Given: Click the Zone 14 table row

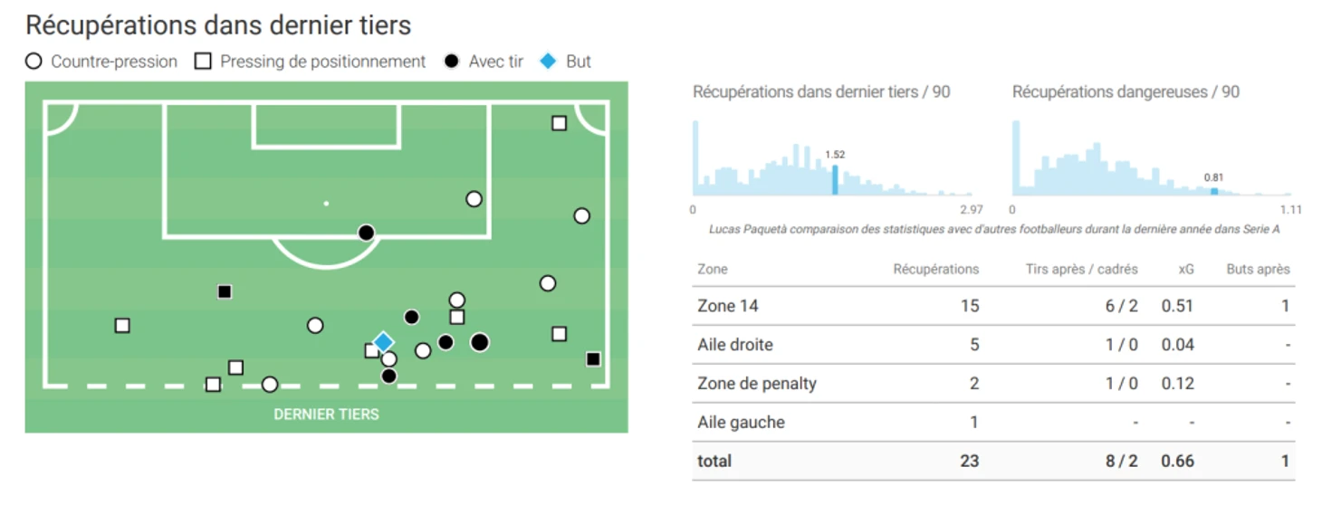Looking at the screenshot, I should pyautogui.click(x=993, y=306).
